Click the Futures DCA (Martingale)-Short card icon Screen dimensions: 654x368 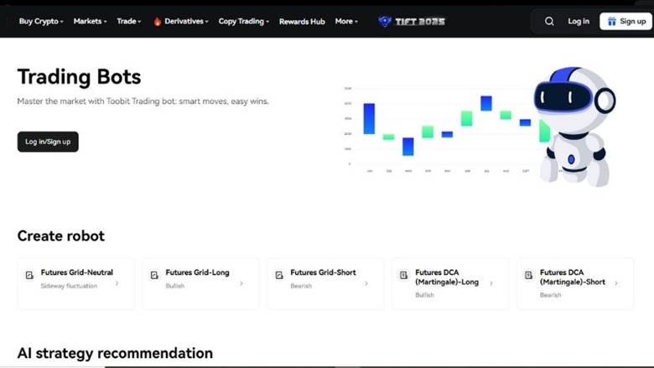528,275
